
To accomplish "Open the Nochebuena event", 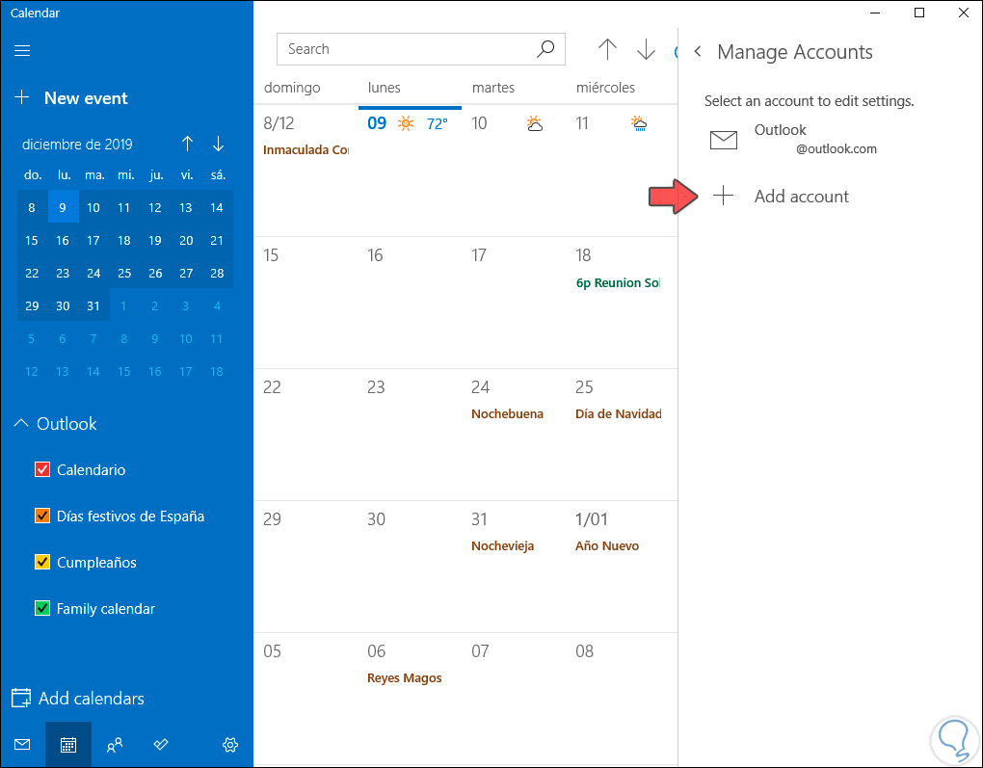I will (x=507, y=413).
